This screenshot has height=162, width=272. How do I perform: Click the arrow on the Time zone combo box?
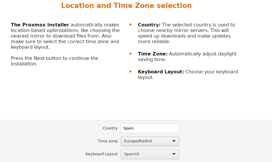coord(174,141)
